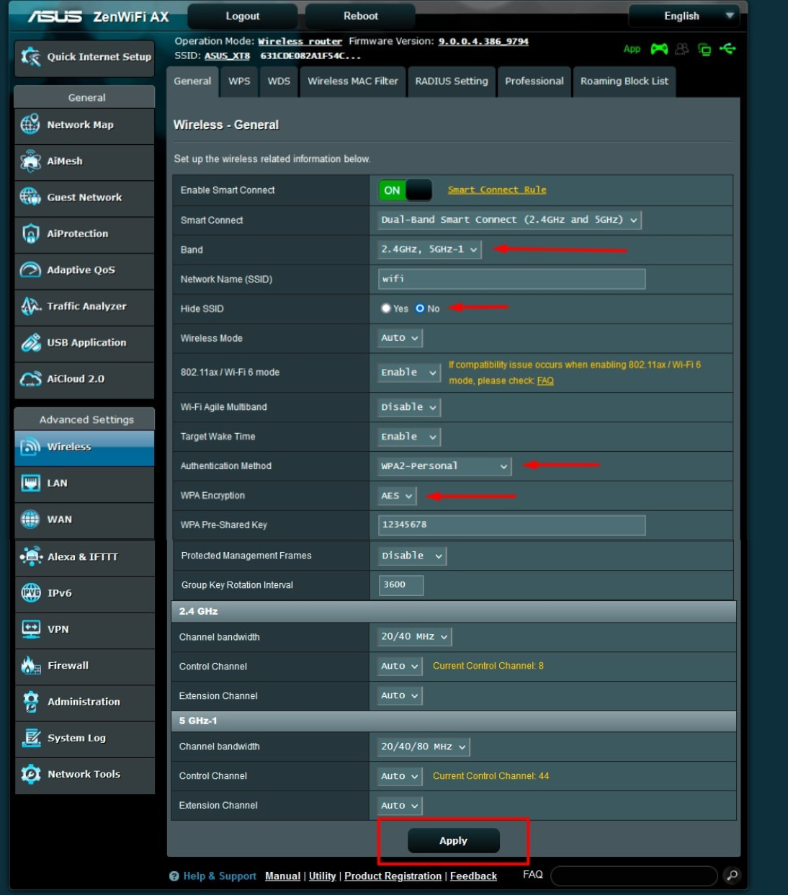The width and height of the screenshot is (788, 895).
Task: Click the WPA Pre-Shared Key field
Action: pos(511,525)
